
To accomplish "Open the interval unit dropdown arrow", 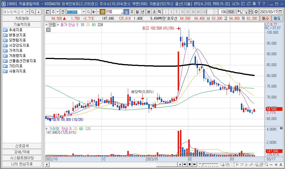I will [216, 12].
